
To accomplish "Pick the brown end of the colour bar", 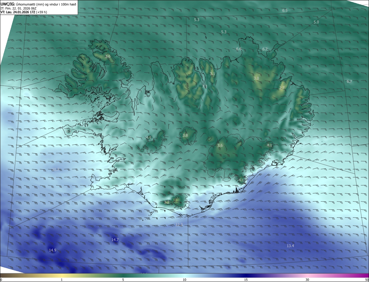I will [x=6, y=275].
